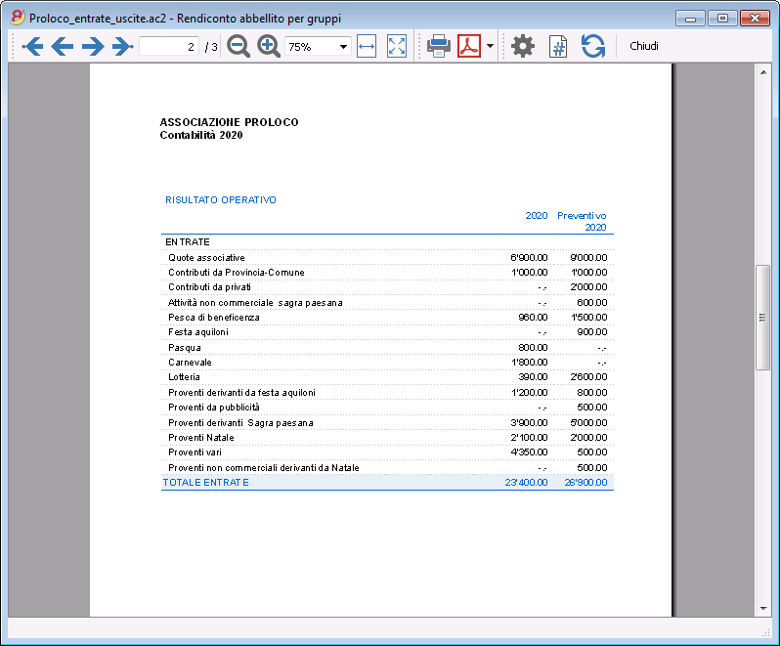Click the TOTALE ENTRATE label

206,483
